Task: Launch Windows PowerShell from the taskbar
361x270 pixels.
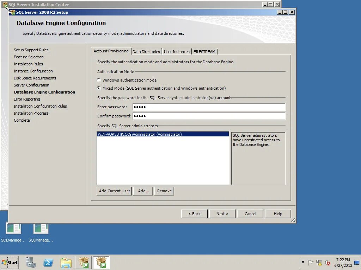Action: (x=48, y=263)
